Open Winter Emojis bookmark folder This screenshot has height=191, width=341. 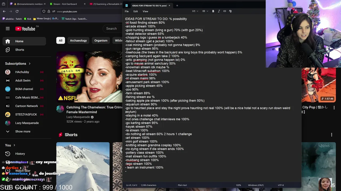[x=46, y=19]
